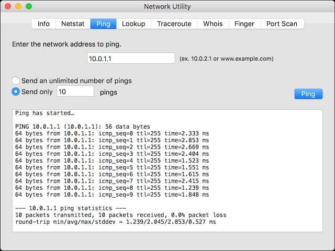
Task: Open the Netstat tab
Action: [72, 24]
